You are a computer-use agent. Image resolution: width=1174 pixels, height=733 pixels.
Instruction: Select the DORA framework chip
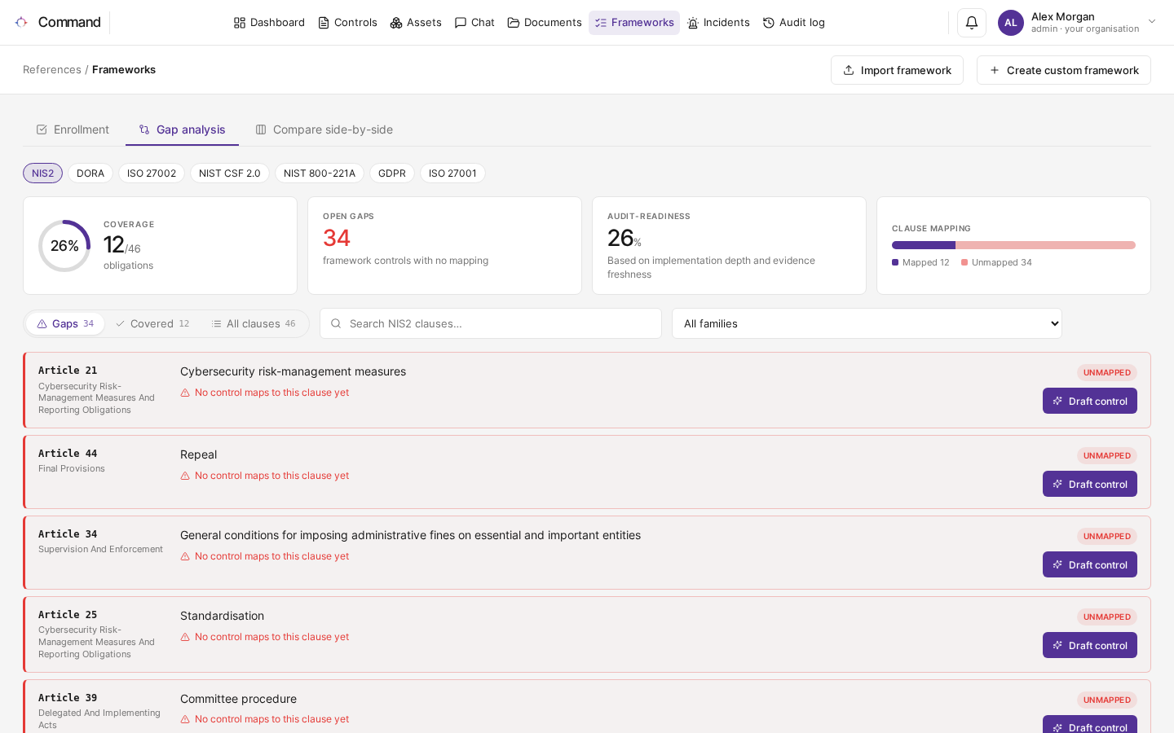(90, 173)
